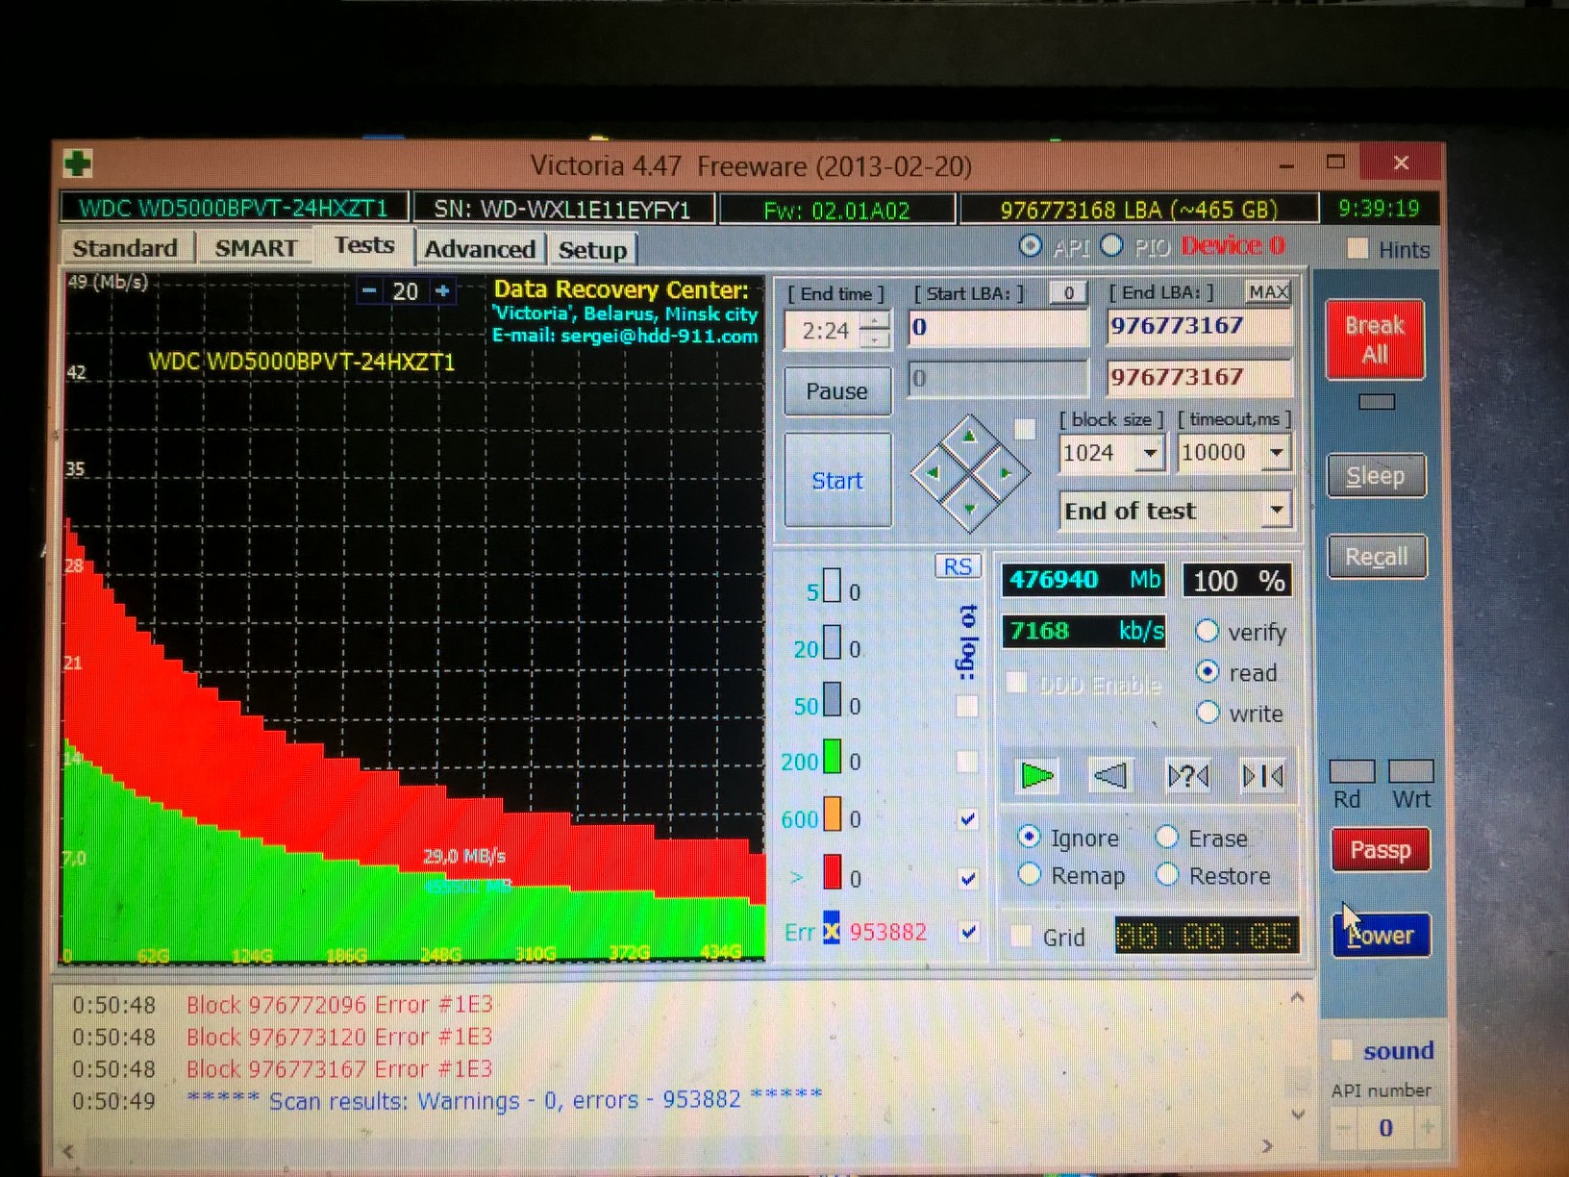
Task: Click the butterfly seek mode icon
Action: pos(1262,775)
